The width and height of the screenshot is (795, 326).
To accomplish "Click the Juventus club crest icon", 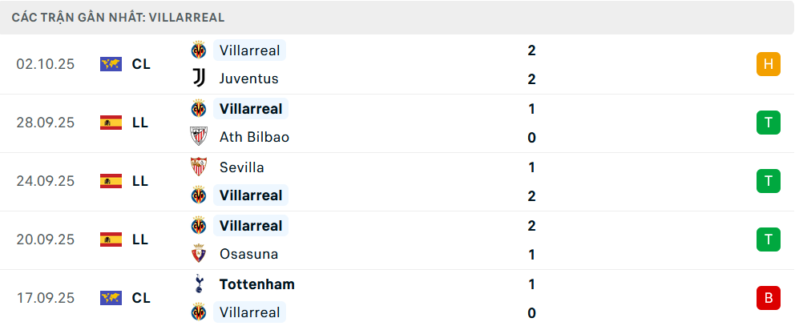I will [198, 78].
